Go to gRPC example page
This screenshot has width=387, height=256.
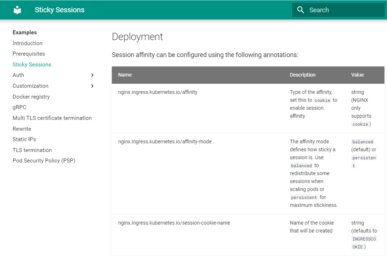click(19, 107)
